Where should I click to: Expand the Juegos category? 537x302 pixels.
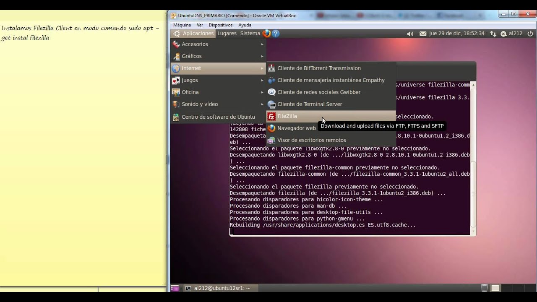click(218, 80)
